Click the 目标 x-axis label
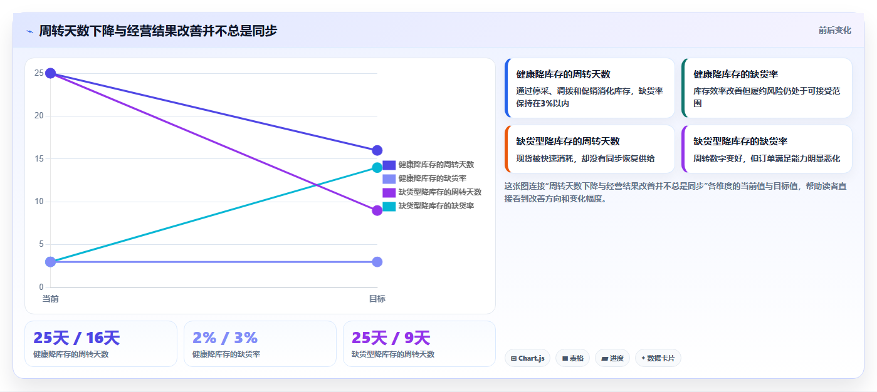This screenshot has width=877, height=392. 377,299
